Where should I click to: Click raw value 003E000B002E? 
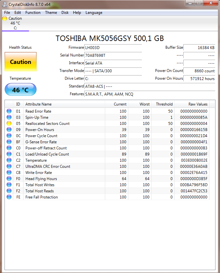(194, 160)
